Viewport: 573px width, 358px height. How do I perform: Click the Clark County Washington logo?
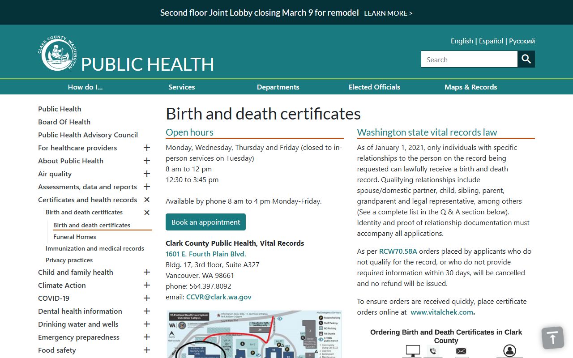click(57, 54)
